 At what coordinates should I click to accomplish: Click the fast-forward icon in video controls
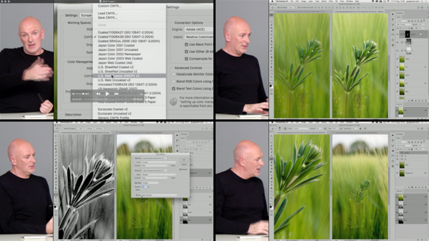tap(117, 94)
